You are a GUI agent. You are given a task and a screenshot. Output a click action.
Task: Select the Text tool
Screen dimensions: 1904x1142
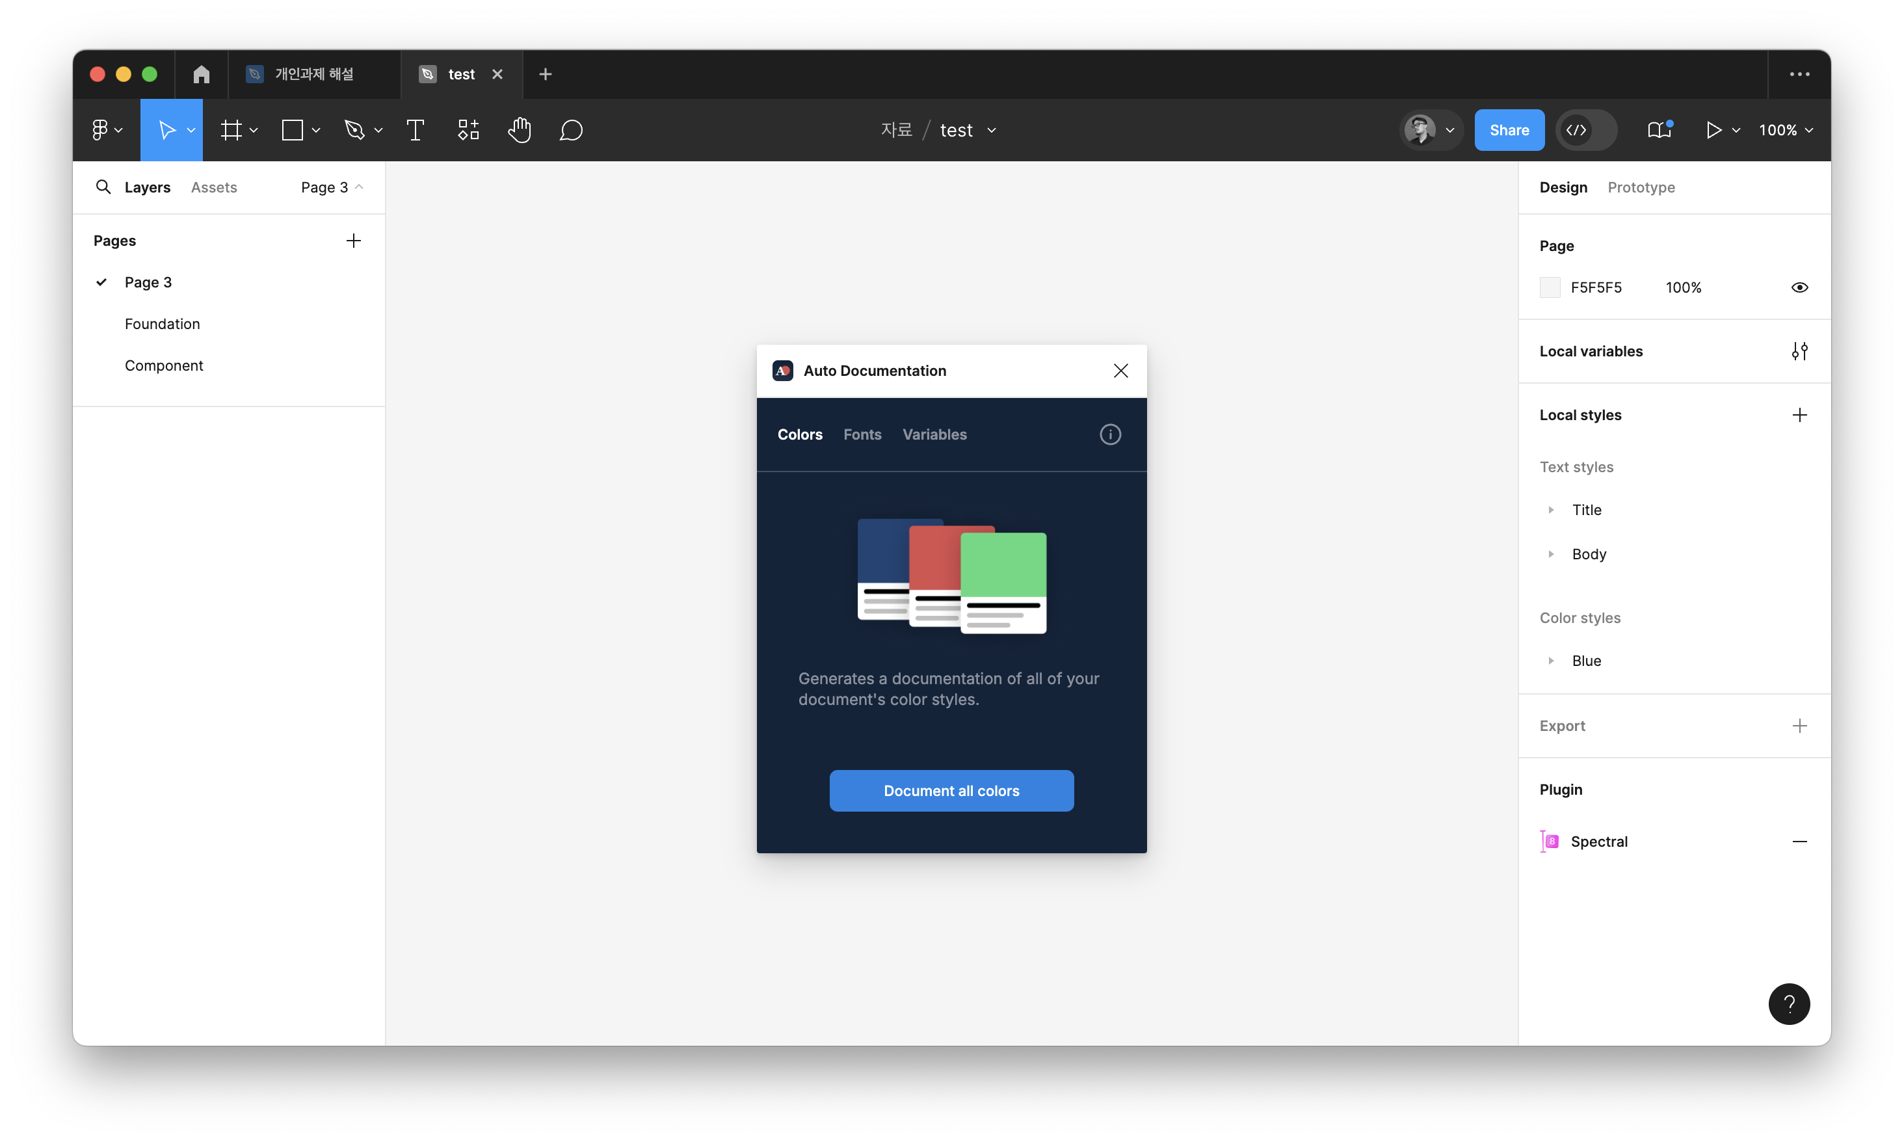[x=416, y=130]
